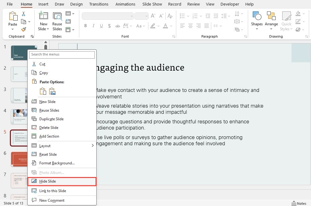This screenshot has height=206, width=311.
Task: Open the font name combo box
Action: coord(107,16)
